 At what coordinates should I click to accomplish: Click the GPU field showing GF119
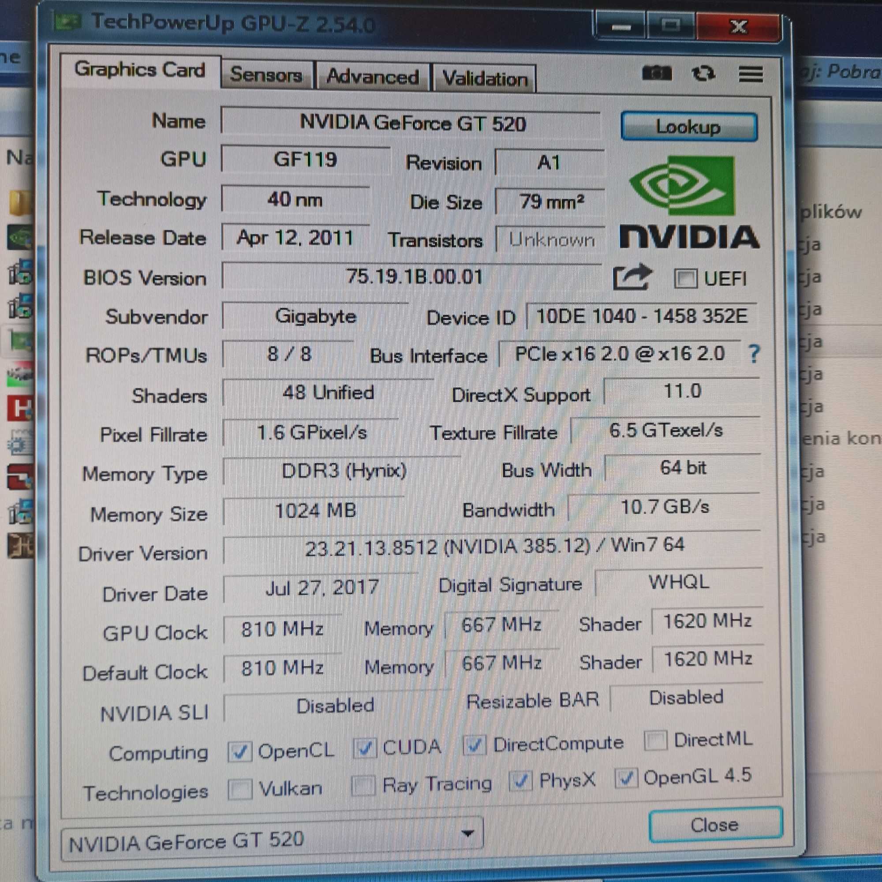tap(305, 160)
